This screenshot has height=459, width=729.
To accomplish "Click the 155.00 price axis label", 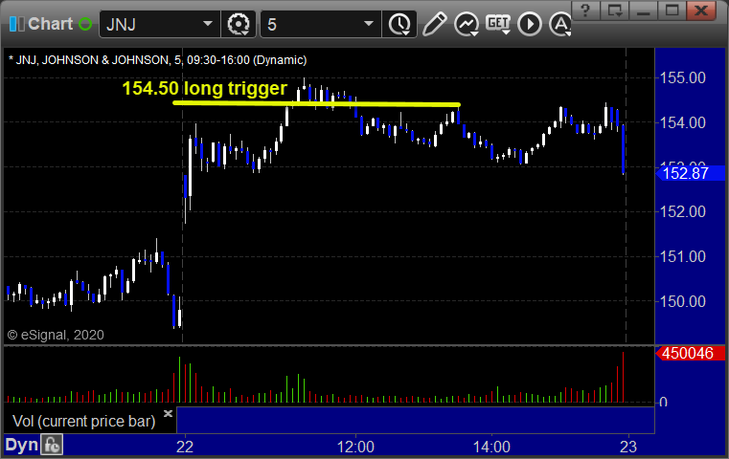I will (x=682, y=77).
